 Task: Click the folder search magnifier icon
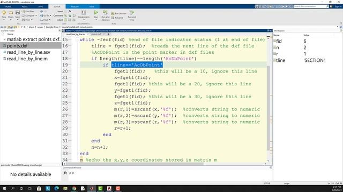click(341, 27)
